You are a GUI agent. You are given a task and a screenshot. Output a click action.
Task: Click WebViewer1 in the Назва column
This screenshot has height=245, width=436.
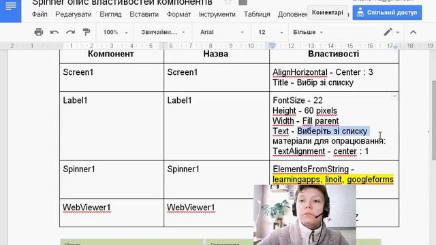tap(191, 208)
